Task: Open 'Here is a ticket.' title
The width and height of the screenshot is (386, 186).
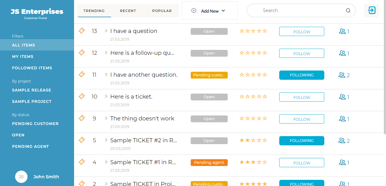Action: [131, 97]
